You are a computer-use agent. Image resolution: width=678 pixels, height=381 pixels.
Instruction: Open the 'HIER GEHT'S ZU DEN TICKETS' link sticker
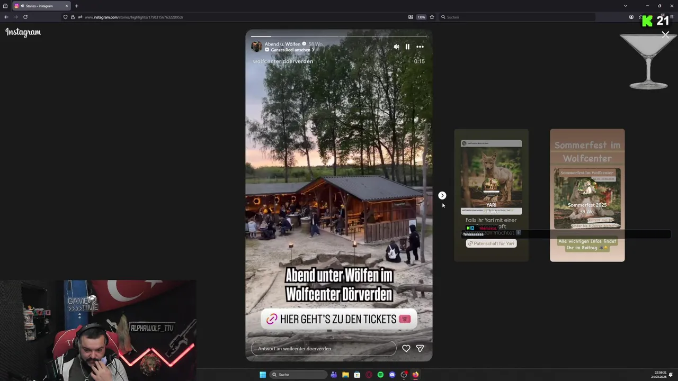pyautogui.click(x=339, y=319)
